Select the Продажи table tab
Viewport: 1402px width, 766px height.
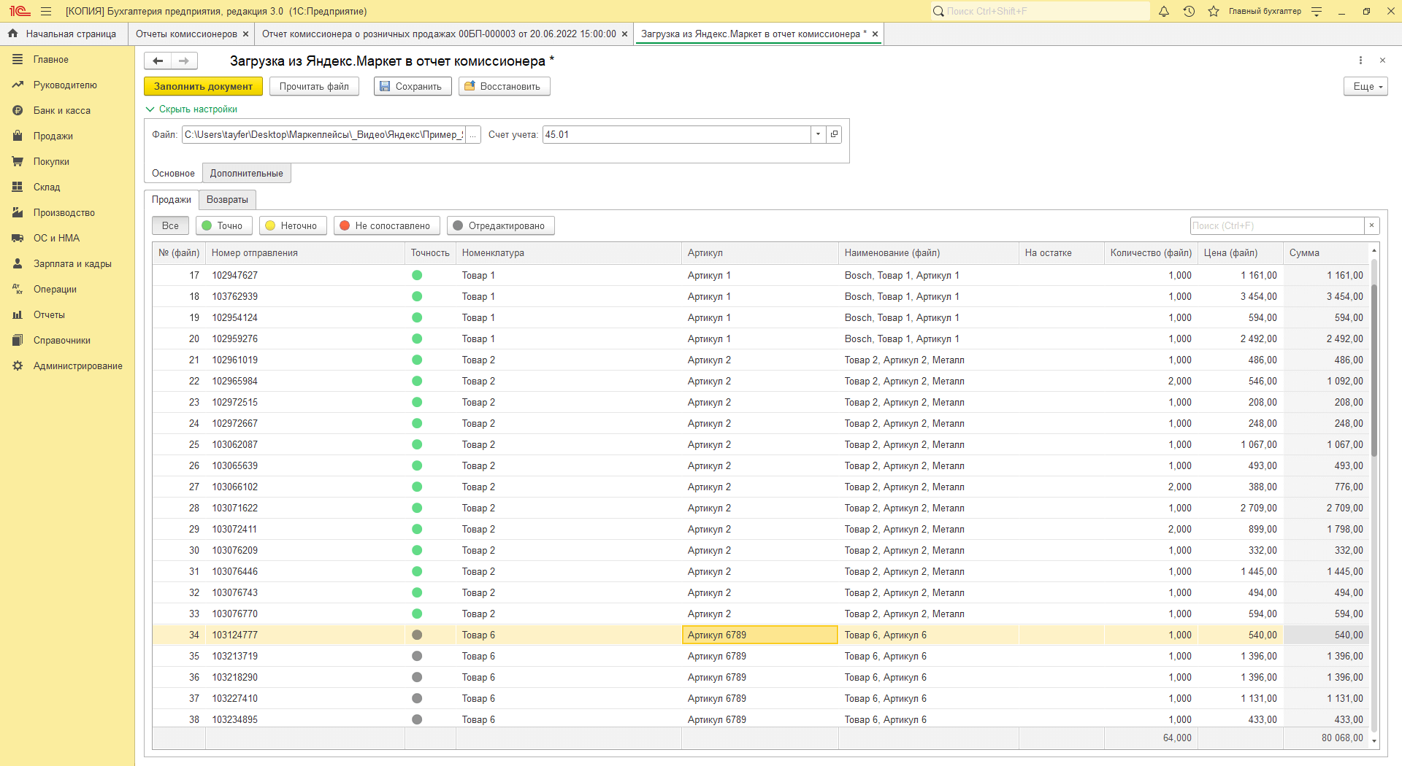point(172,200)
